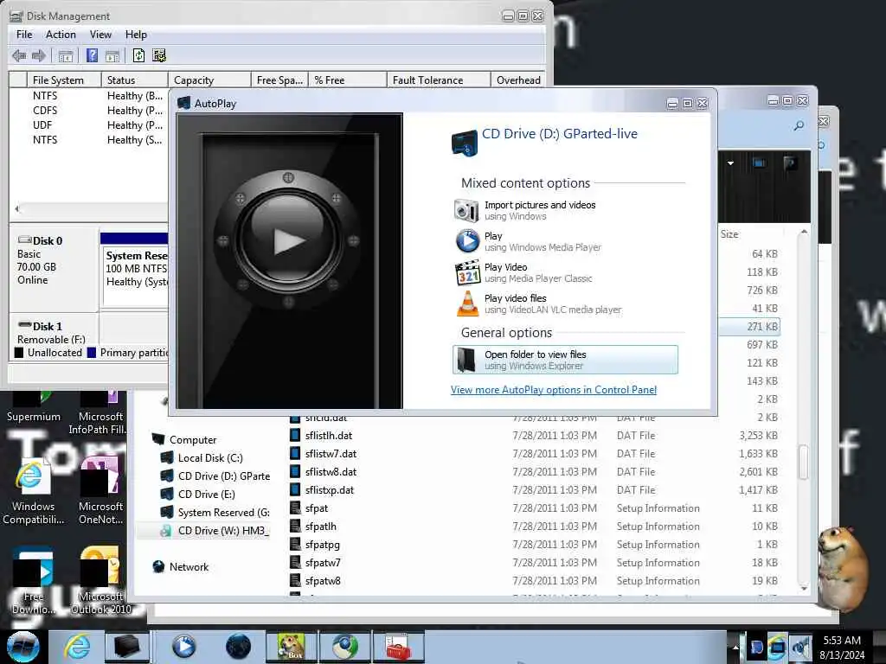
Task: Click the Primary partition blue legend swatch
Action: [92, 353]
